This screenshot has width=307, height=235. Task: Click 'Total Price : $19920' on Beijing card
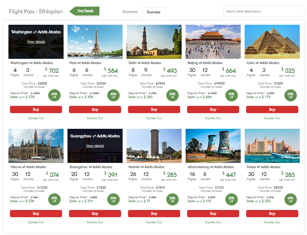(x=211, y=83)
